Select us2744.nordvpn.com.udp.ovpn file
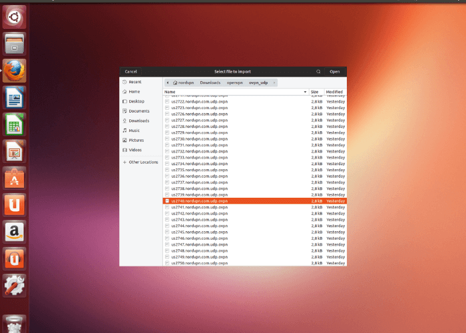This screenshot has width=466, height=333. 255,226
